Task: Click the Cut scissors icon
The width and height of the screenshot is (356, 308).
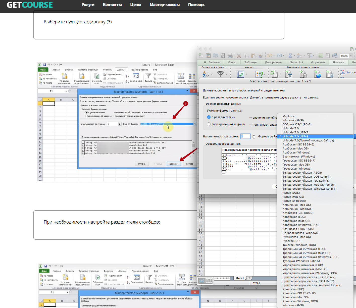Action: [239, 56]
